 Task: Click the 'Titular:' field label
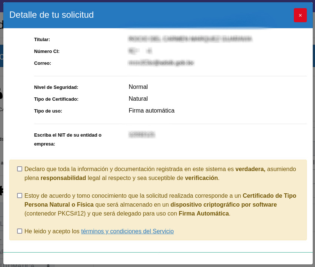tap(42, 40)
